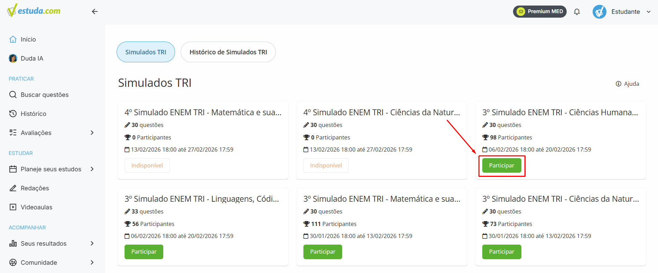Open notifications bell icon

tap(577, 12)
